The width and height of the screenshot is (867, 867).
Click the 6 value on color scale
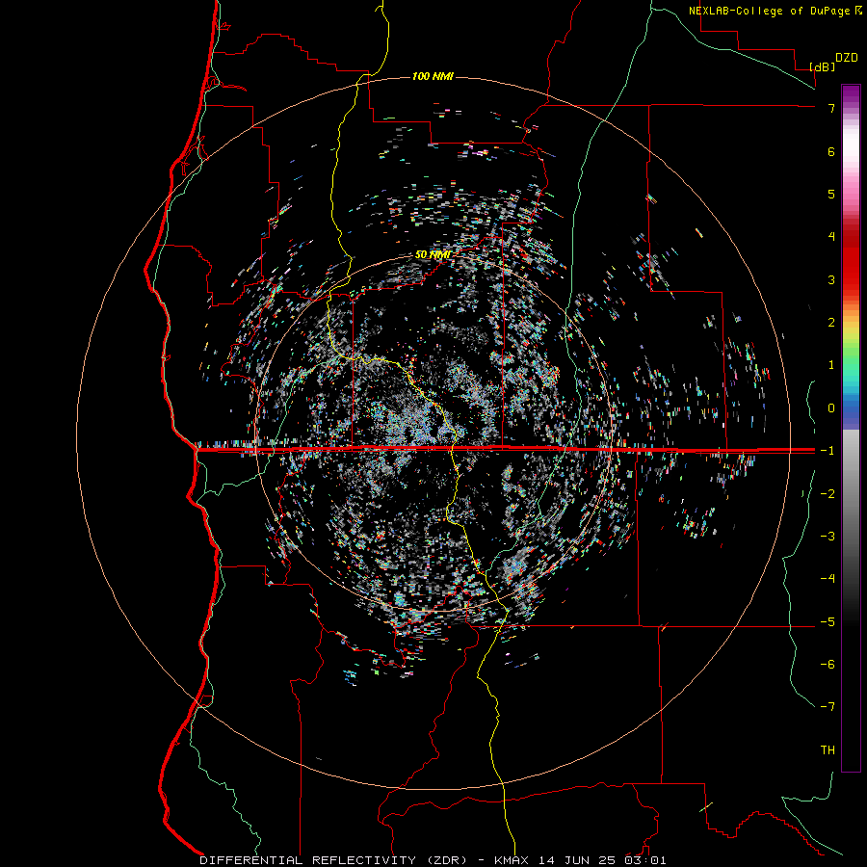click(x=831, y=151)
